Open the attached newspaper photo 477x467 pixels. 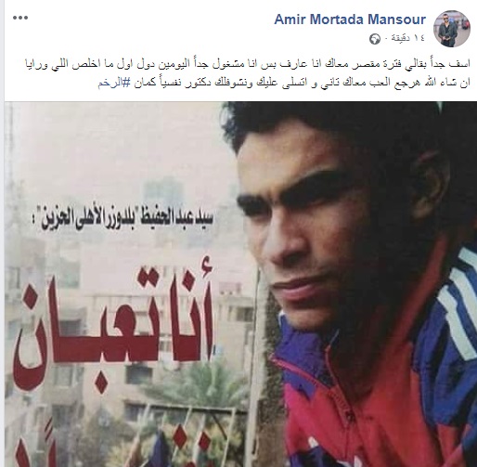tap(240, 284)
